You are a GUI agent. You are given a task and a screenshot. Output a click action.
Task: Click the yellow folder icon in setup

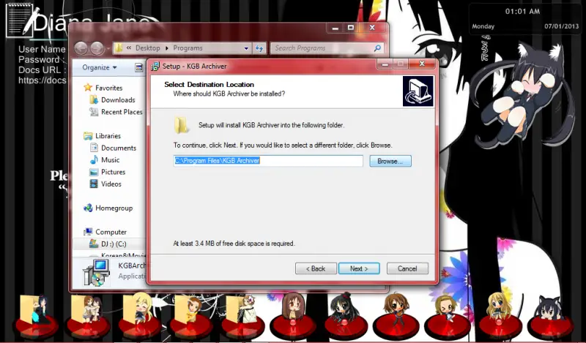point(181,125)
